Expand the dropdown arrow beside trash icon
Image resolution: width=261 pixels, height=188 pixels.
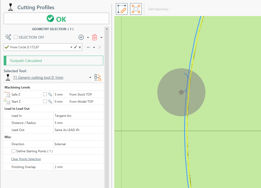tap(101, 37)
